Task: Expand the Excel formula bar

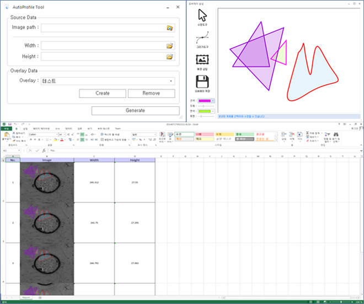Action: click(361, 151)
